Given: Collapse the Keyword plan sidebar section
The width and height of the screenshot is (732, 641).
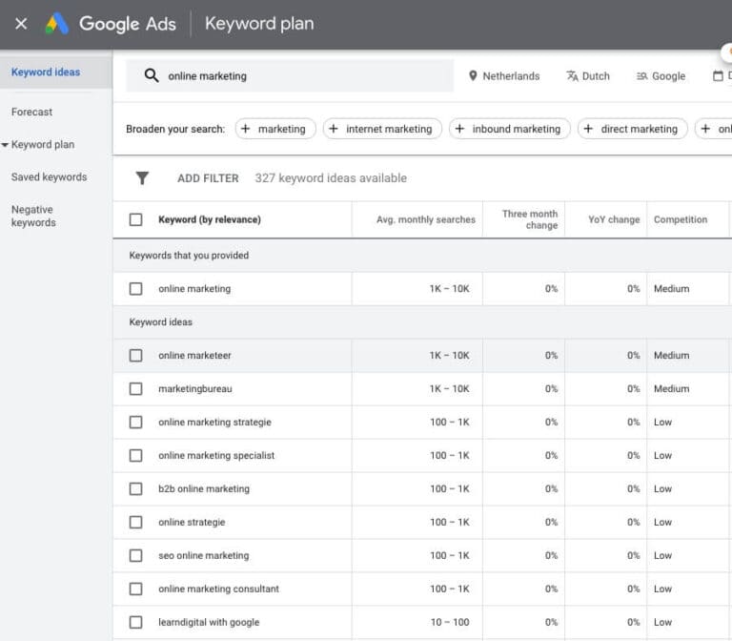Looking at the screenshot, I should [6, 145].
